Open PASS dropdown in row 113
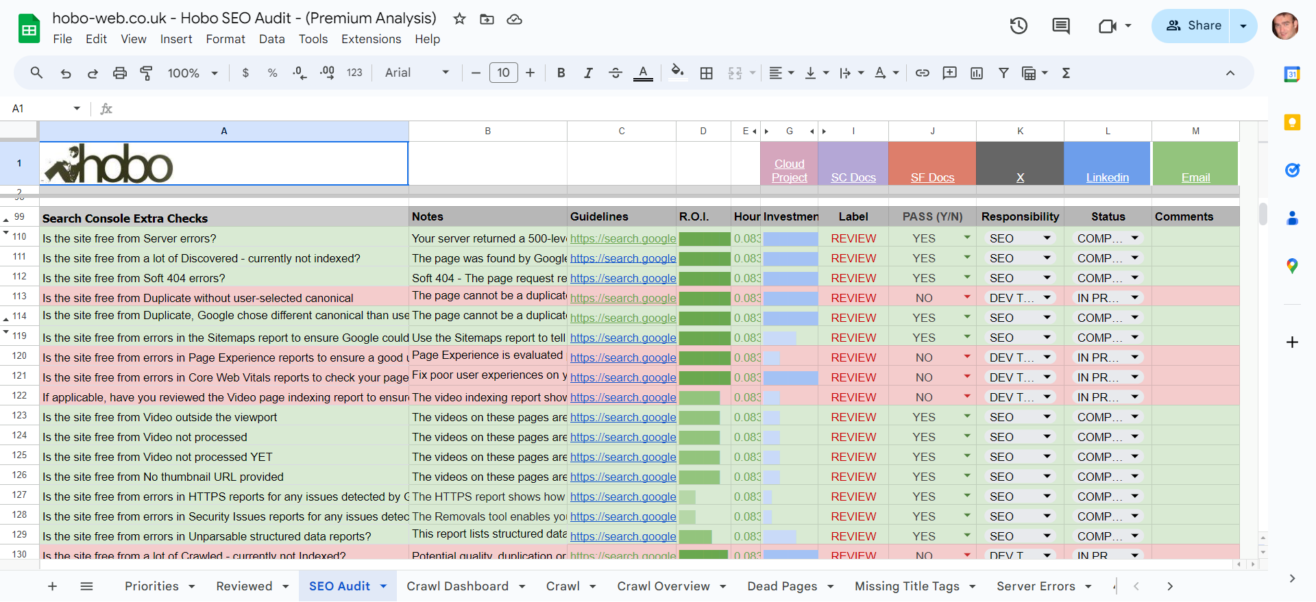 967,298
